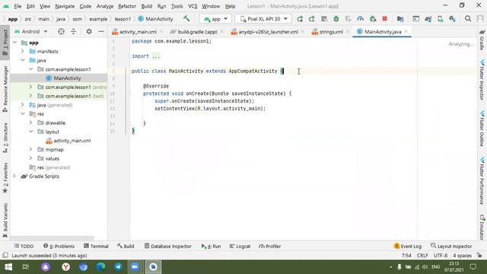487x274 pixels.
Task: Open the Event Log
Action: pyautogui.click(x=408, y=246)
